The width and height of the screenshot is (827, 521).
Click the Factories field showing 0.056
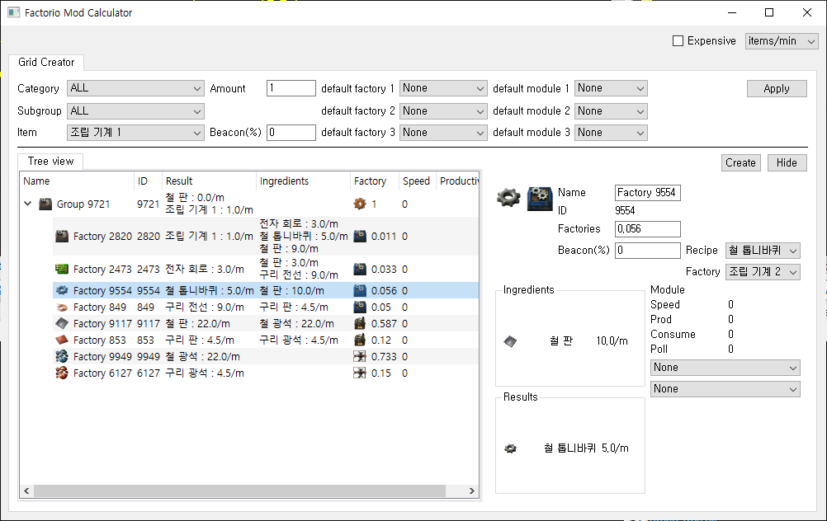coord(648,228)
